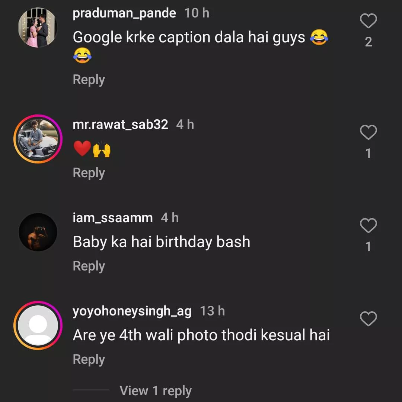402x402 pixels.
Task: View mr.rawat_sab32's story from avatar
Action: pyautogui.click(x=38, y=139)
